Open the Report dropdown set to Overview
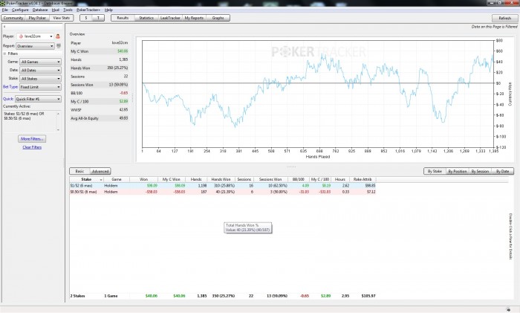This screenshot has width=520, height=313. coord(35,46)
